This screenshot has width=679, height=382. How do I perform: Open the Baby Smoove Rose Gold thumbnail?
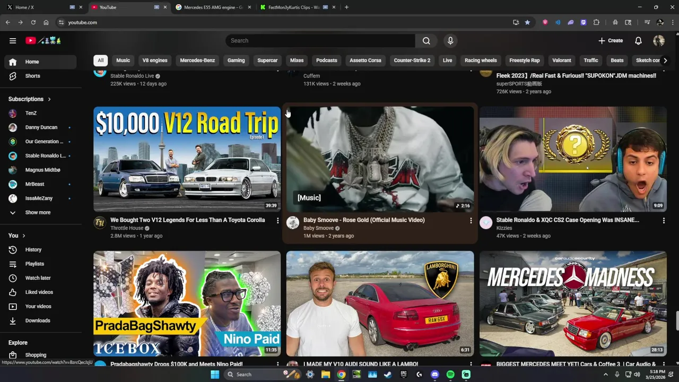(x=380, y=159)
